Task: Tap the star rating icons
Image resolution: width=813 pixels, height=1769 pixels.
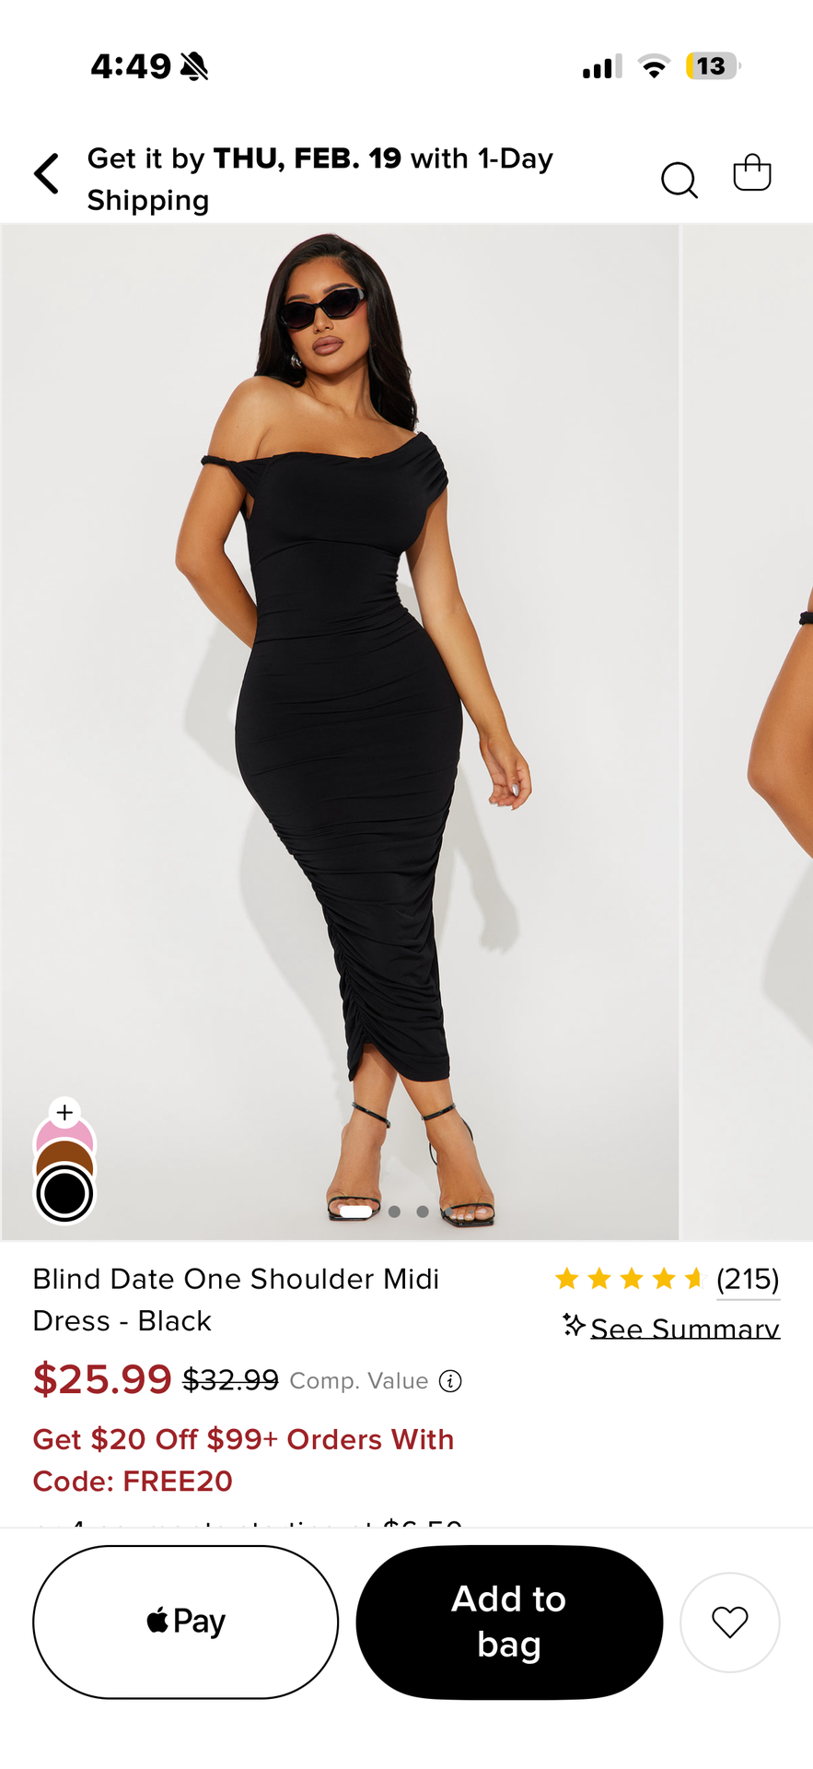Action: tap(630, 1279)
